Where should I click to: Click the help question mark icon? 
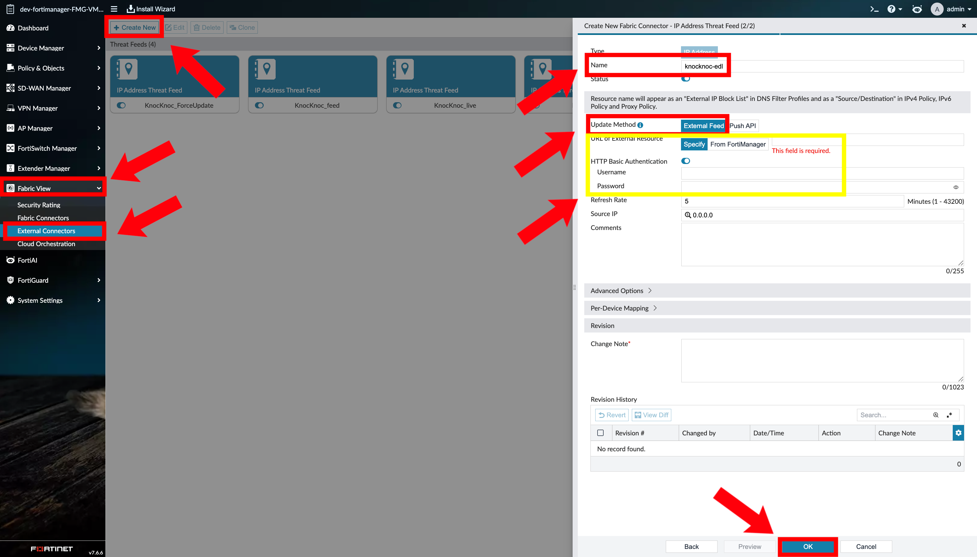891,9
